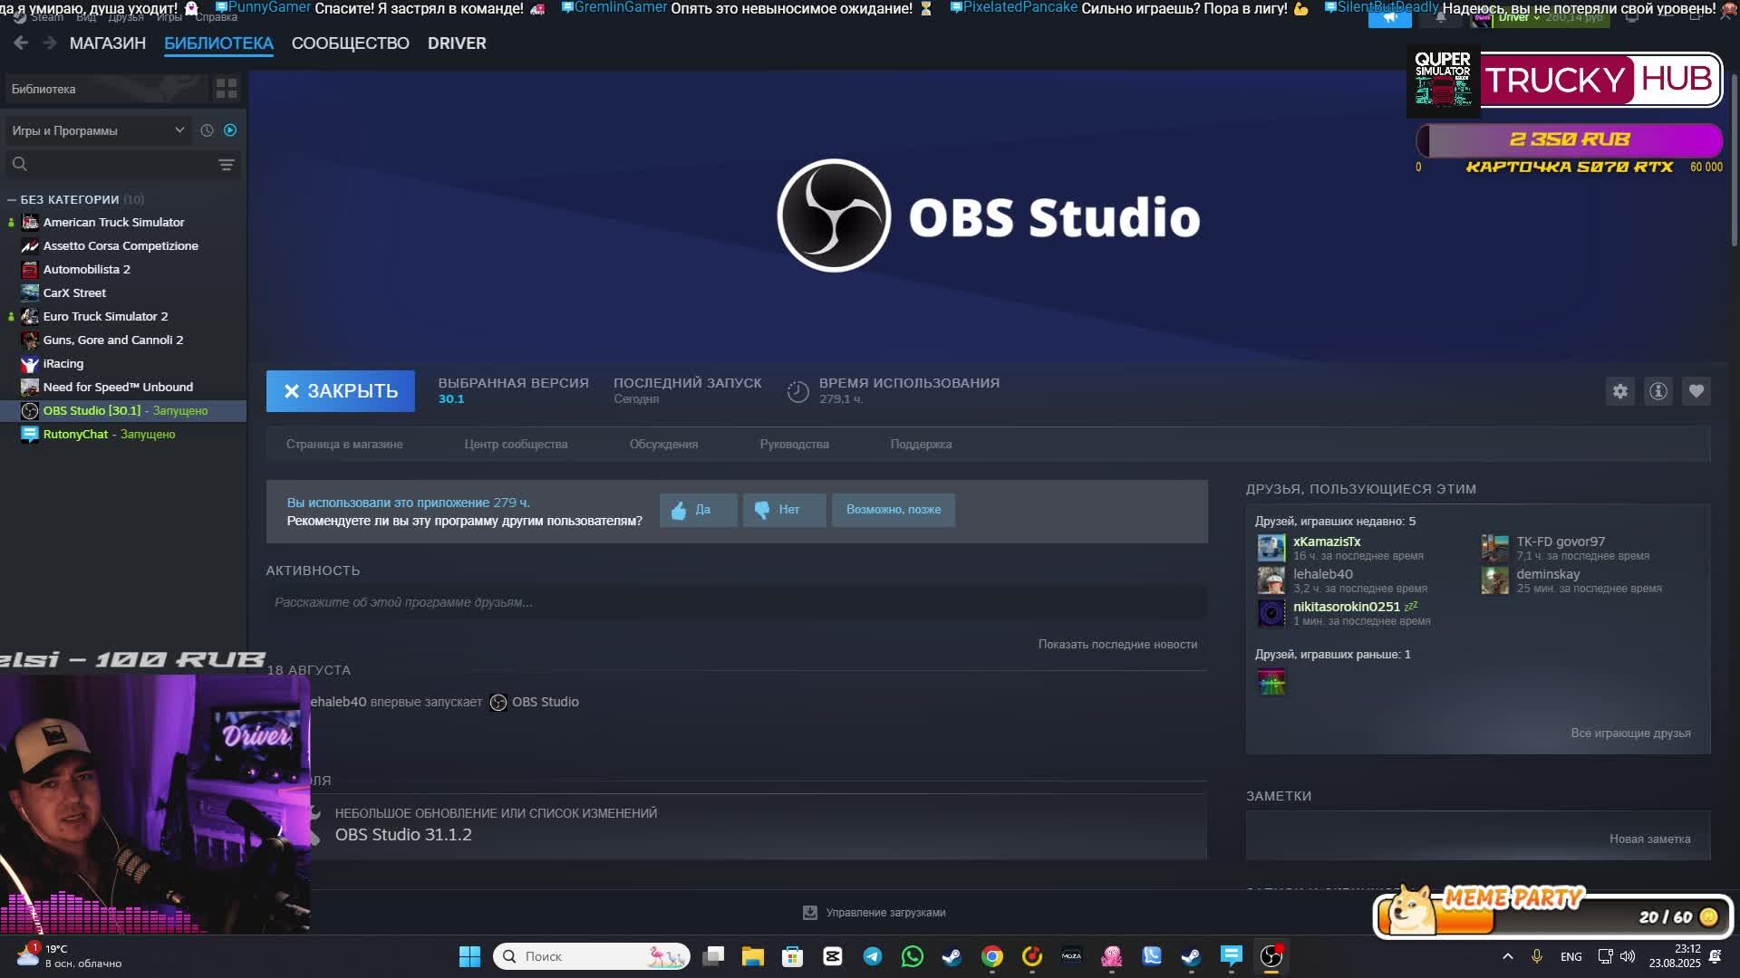Open the МАГАЗИН tab
1740x978 pixels.
(x=108, y=43)
